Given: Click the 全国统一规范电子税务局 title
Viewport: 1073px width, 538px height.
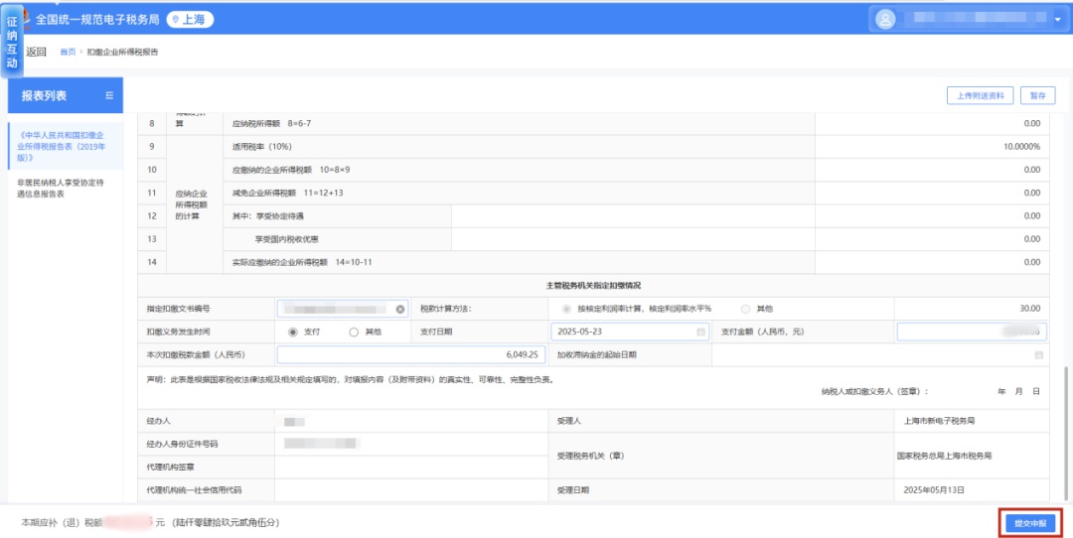Looking at the screenshot, I should (97, 20).
